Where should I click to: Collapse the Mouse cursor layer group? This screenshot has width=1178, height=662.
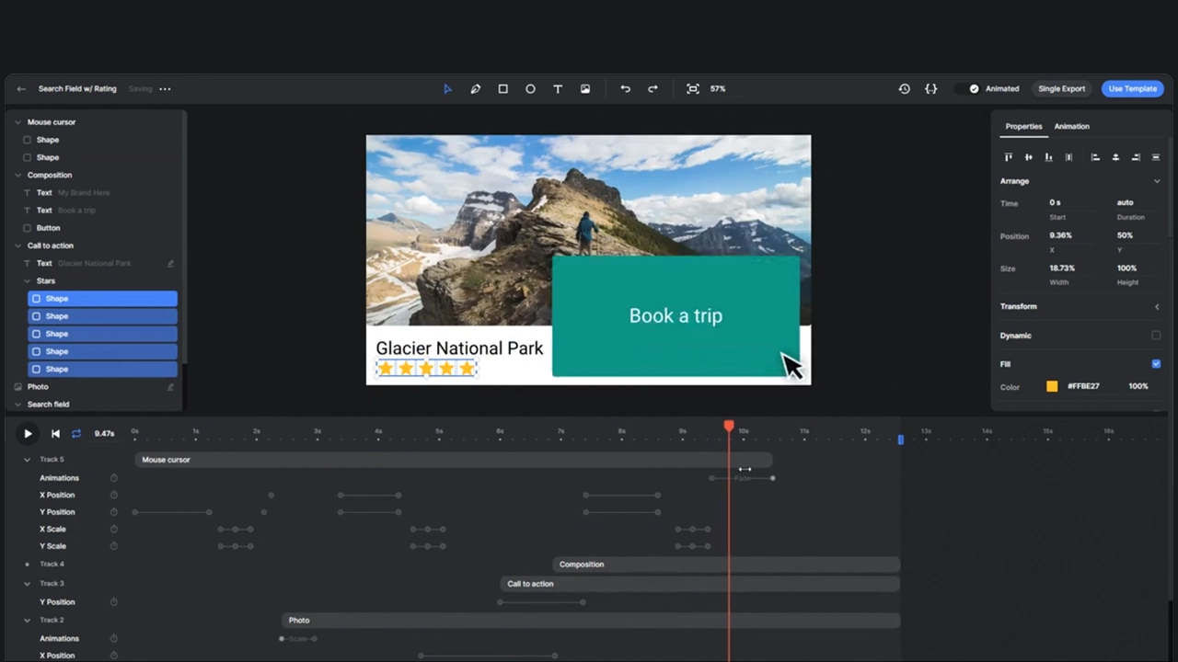point(17,122)
